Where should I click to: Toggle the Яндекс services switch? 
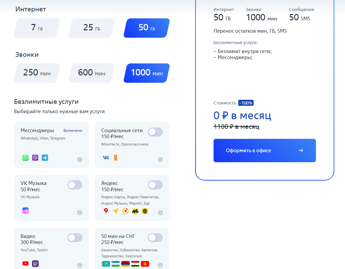(155, 185)
